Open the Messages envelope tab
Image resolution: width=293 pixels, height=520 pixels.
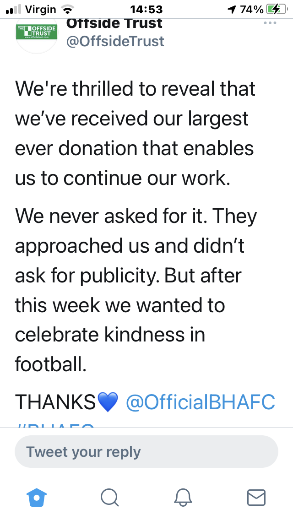click(256, 498)
